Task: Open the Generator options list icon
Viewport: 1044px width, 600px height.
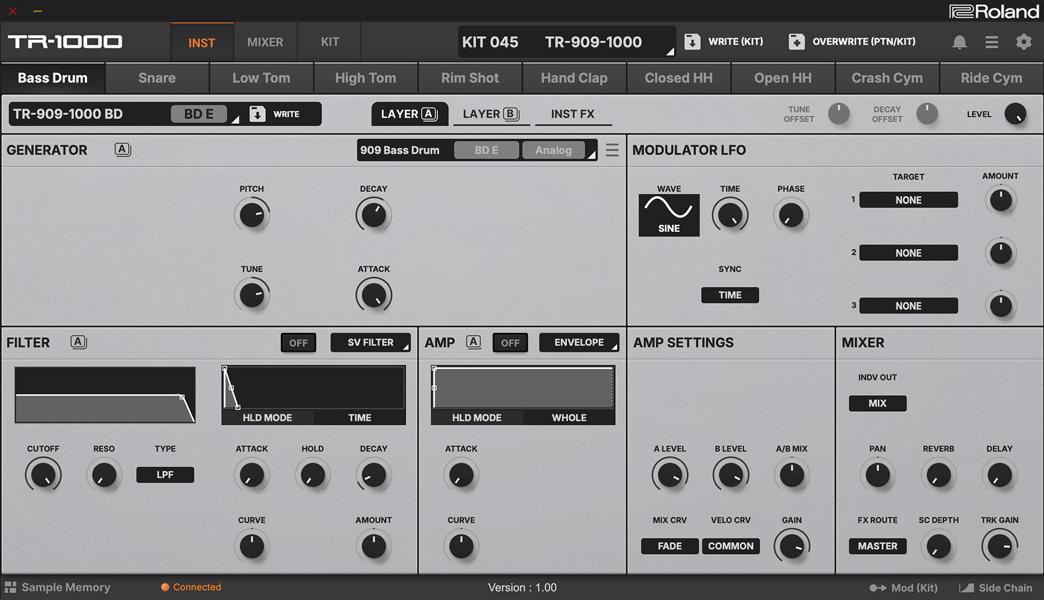Action: tap(612, 150)
